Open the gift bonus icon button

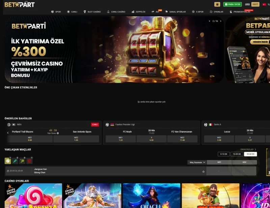(217, 4)
